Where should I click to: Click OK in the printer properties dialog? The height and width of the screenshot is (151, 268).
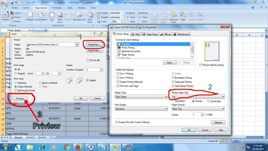189,130
